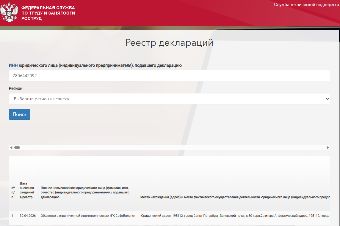Click the right arrow of horizontal table scrollbar
The height and width of the screenshot is (226, 340).
click(x=328, y=147)
